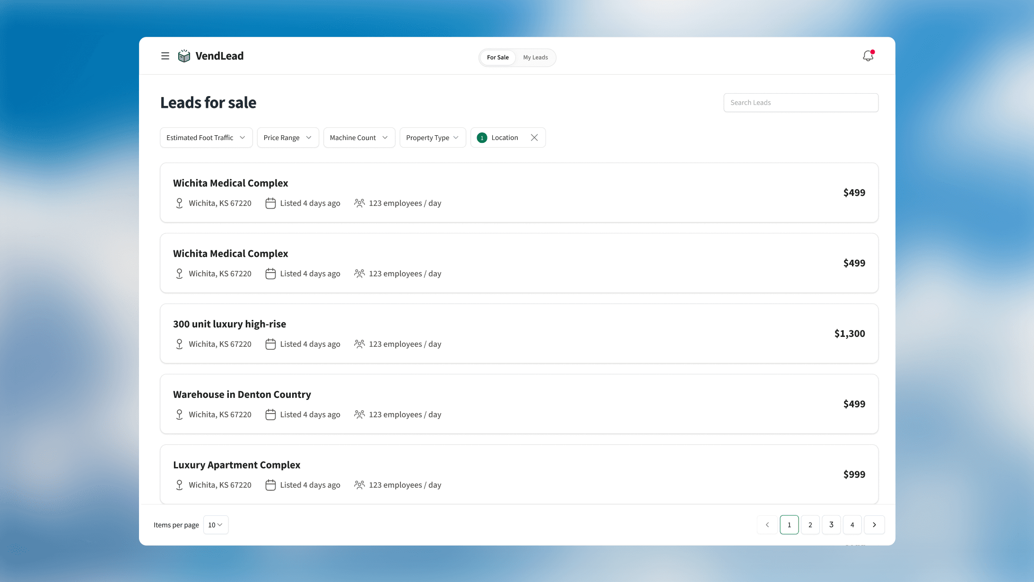Expand the Price Range filter

(x=287, y=137)
